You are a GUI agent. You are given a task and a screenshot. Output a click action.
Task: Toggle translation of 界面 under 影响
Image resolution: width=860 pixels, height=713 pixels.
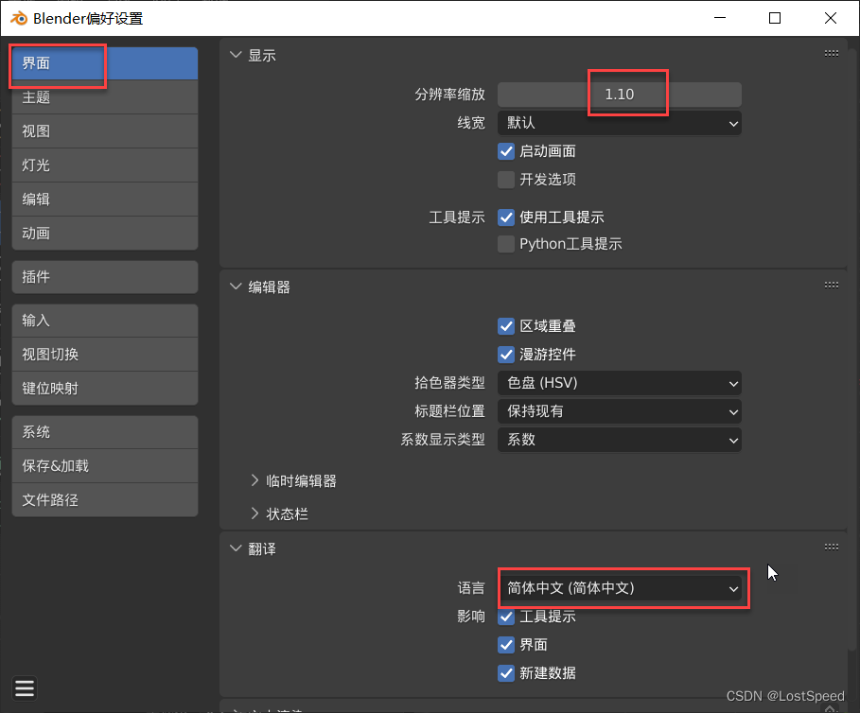tap(506, 645)
